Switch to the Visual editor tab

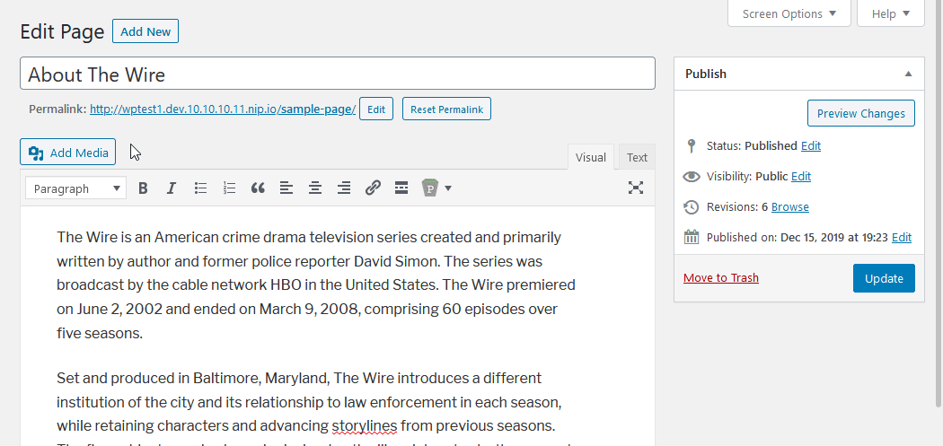click(x=591, y=157)
